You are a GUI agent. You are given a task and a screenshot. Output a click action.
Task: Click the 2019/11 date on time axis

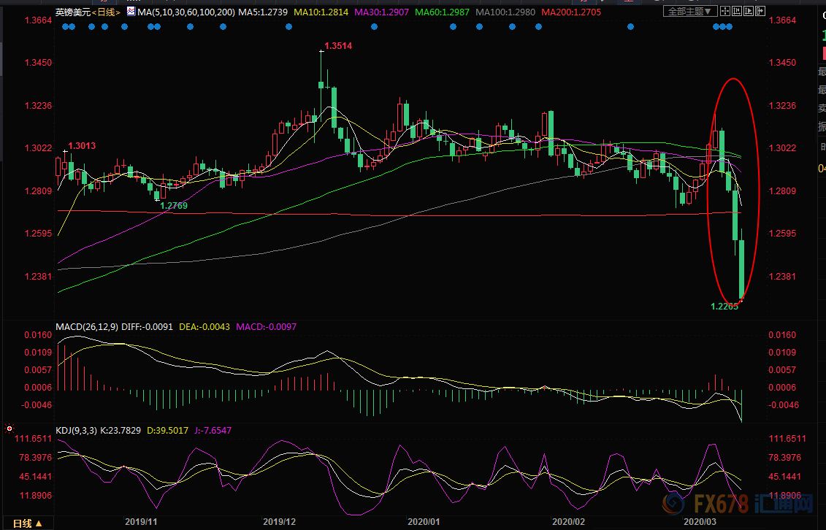[141, 522]
